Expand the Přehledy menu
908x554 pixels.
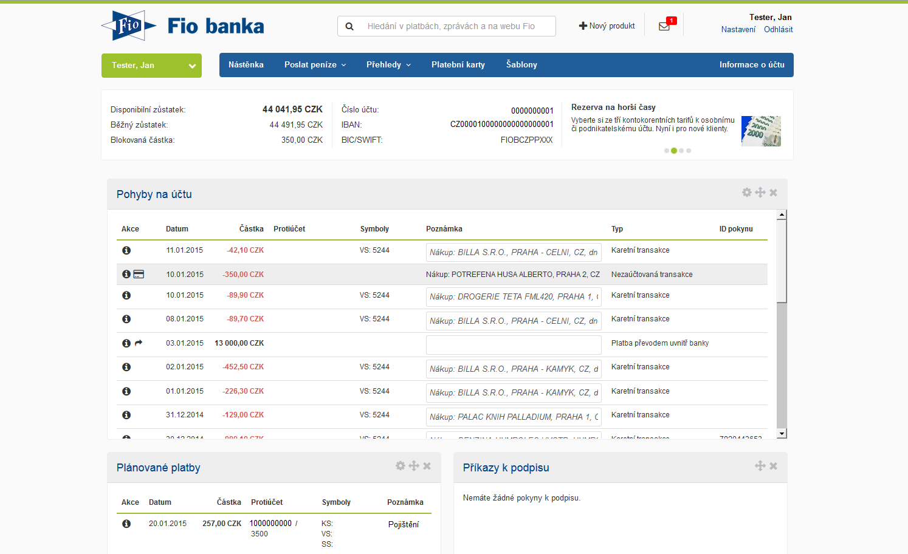(388, 65)
